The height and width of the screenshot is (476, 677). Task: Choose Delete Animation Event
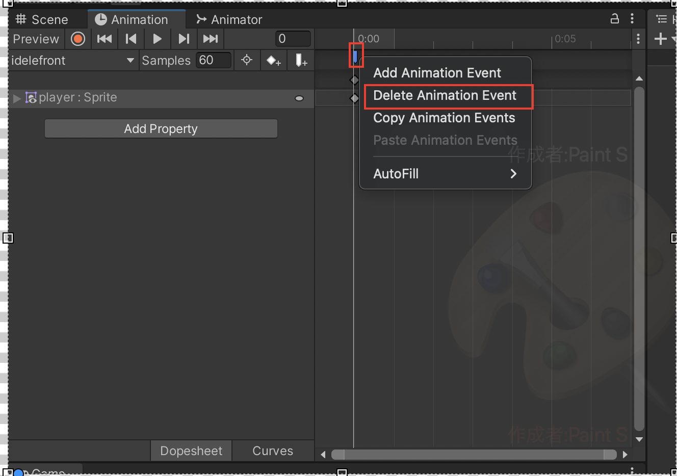[x=446, y=95]
